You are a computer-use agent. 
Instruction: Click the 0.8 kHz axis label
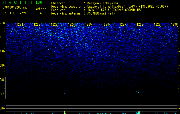2,80
